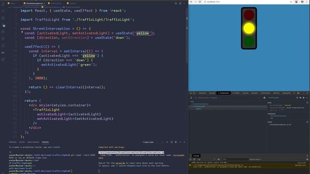Image resolution: width=310 pixels, height=174 pixels.
Task: Copy props to clipboard icon
Action: click(307, 102)
